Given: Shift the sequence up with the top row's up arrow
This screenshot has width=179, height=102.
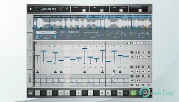Looking at the screenshot, I should tap(143, 57).
